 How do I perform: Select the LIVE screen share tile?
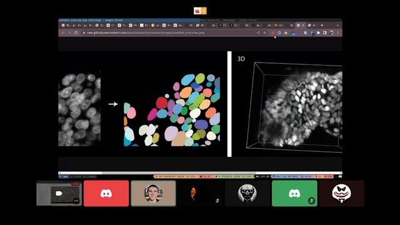click(x=59, y=193)
